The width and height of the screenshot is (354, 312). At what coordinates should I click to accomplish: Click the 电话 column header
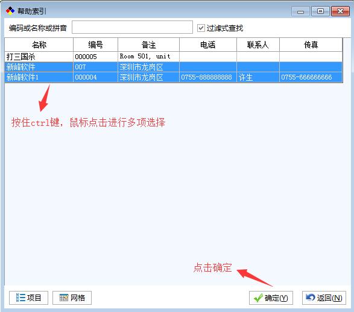pos(208,45)
